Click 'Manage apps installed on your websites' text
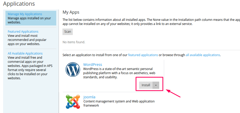The width and height of the screenshot is (240, 113). pyautogui.click(x=29, y=20)
